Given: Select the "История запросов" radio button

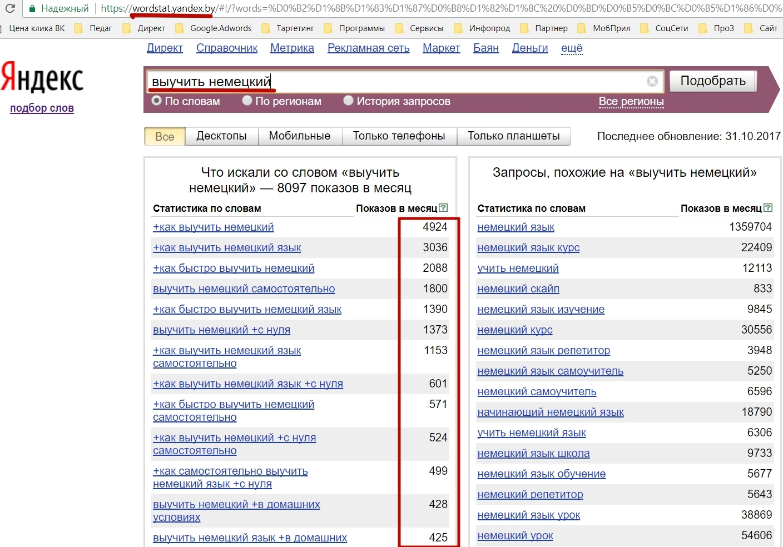Looking at the screenshot, I should tap(349, 101).
